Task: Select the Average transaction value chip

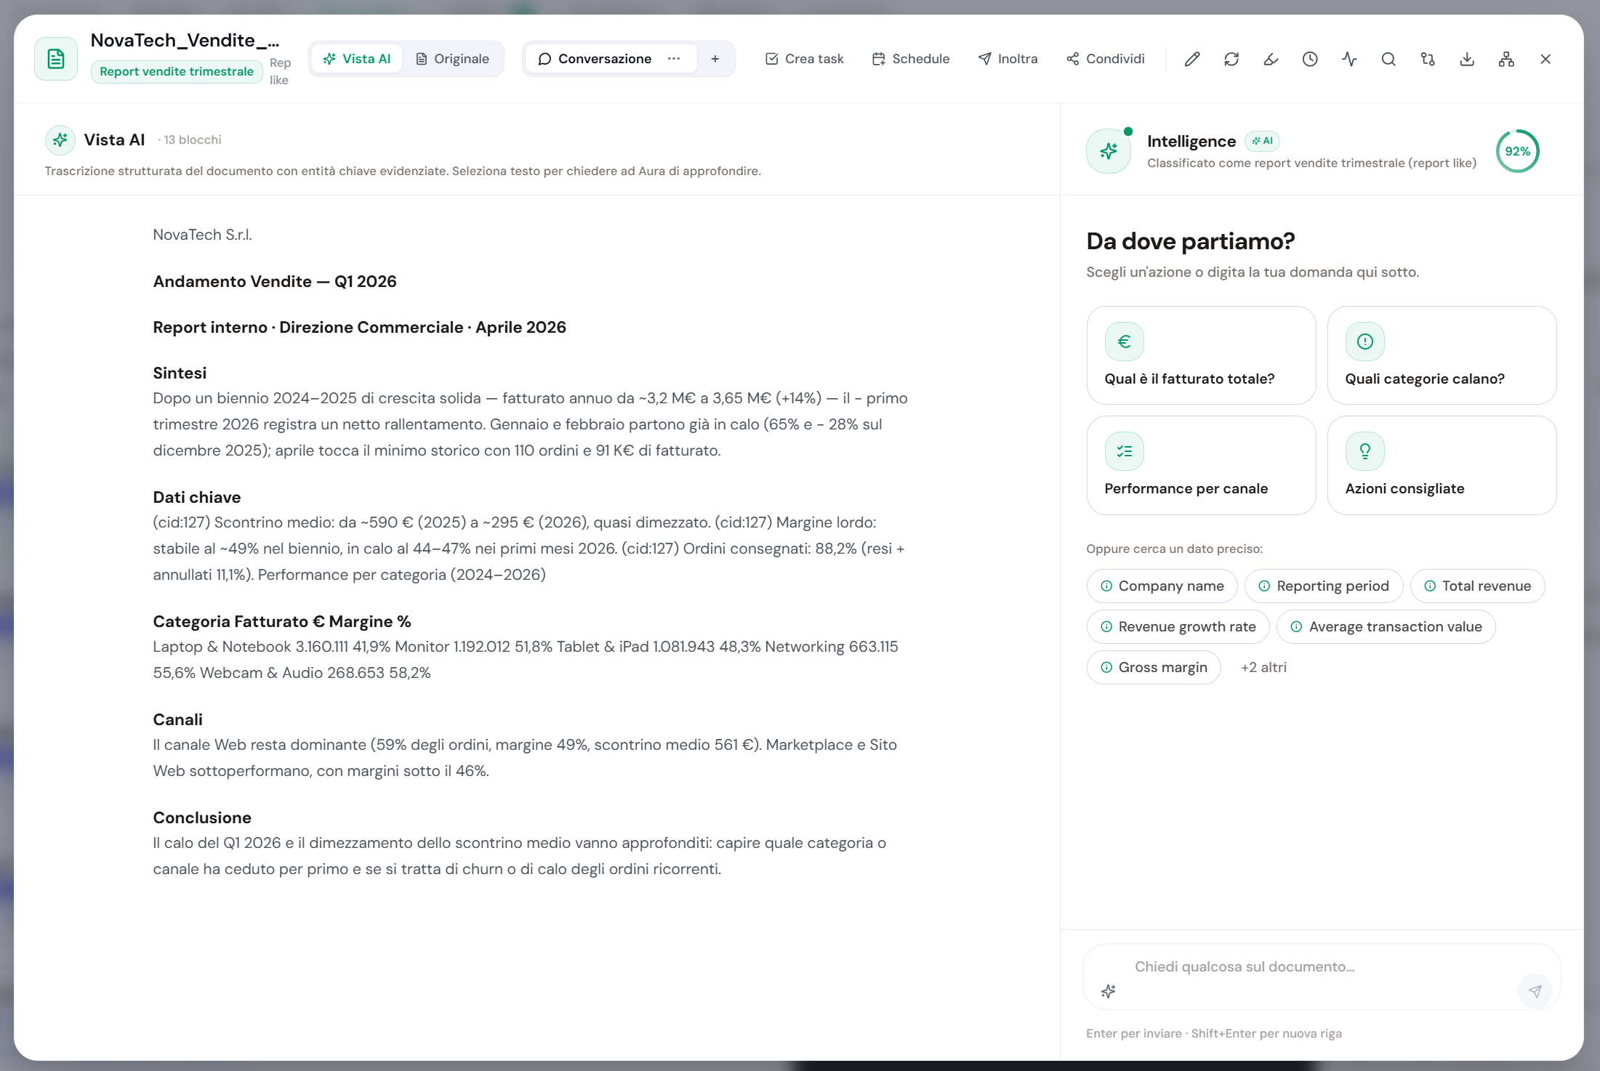Action: 1386,626
